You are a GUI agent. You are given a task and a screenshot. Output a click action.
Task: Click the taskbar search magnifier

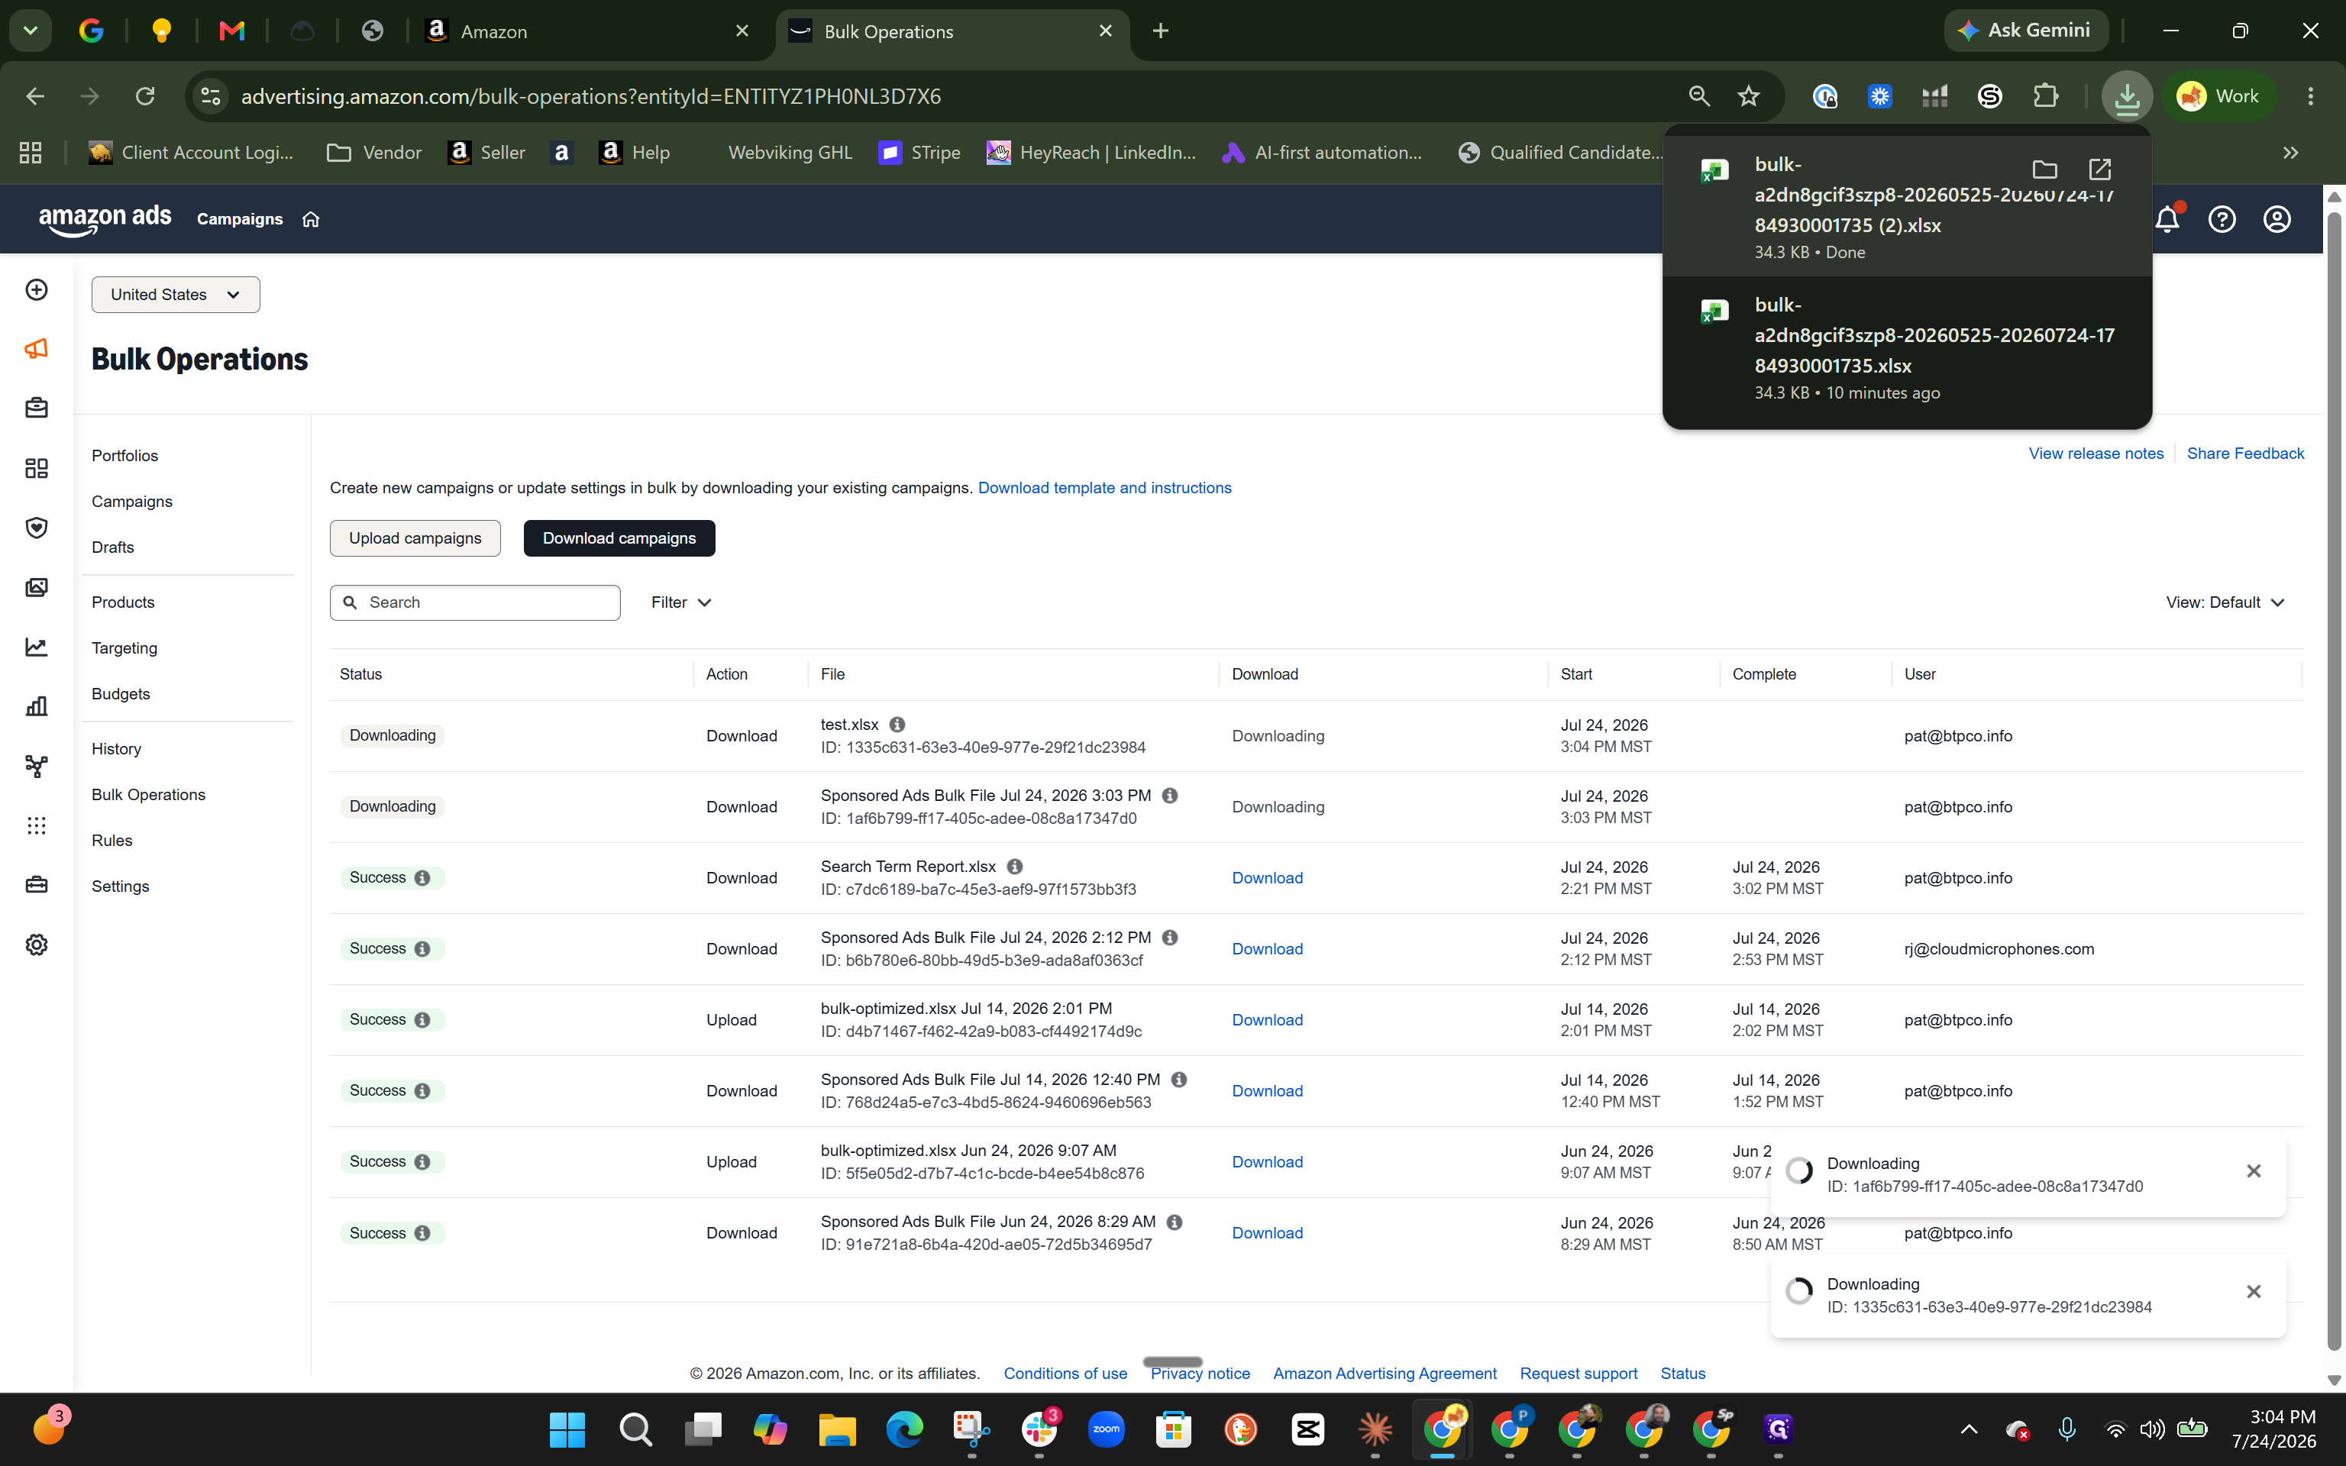[x=635, y=1429]
